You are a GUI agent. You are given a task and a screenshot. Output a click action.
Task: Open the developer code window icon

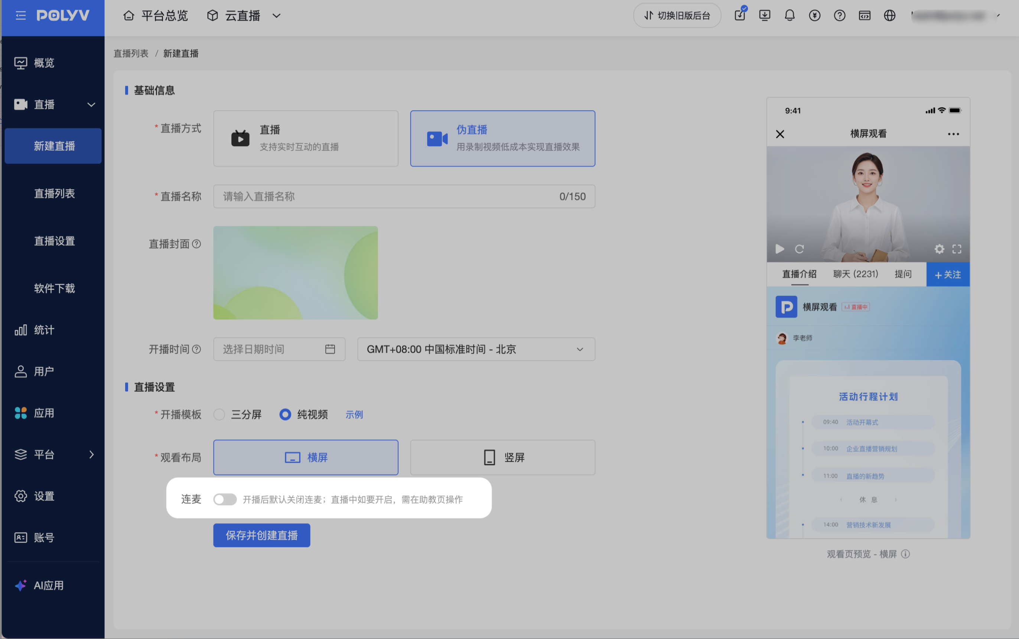coord(865,16)
